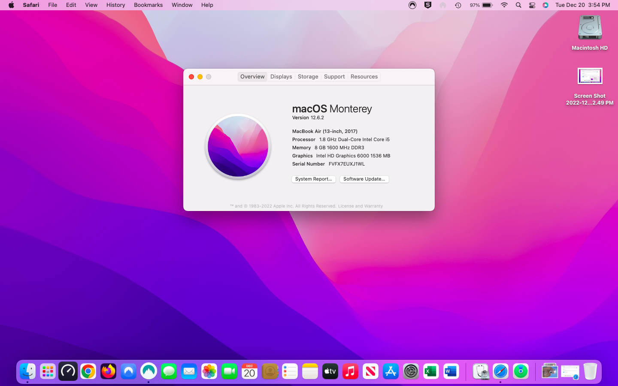Viewport: 618px width, 386px height.
Task: Open Reminders from the dock
Action: [290, 371]
